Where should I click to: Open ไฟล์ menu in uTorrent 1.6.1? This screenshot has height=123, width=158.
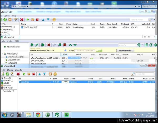click(x=3, y=70)
